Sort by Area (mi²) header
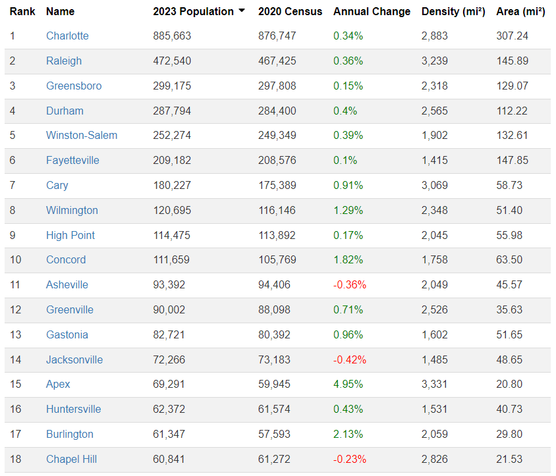Image resolution: width=556 pixels, height=476 pixels. pos(520,11)
